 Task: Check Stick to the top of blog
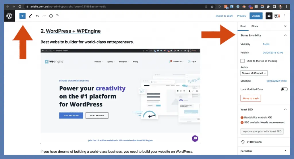click(242, 61)
